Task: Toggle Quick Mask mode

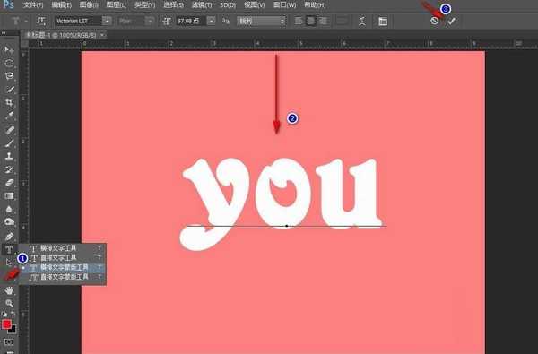Action: 9,341
